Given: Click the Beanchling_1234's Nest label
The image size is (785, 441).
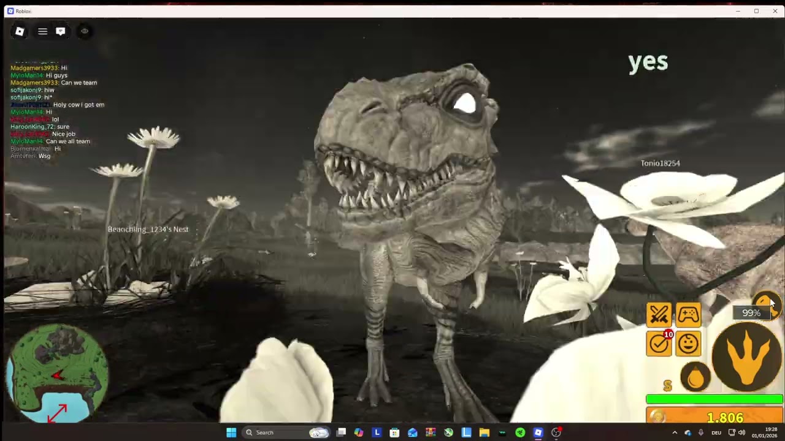Looking at the screenshot, I should click(x=148, y=229).
